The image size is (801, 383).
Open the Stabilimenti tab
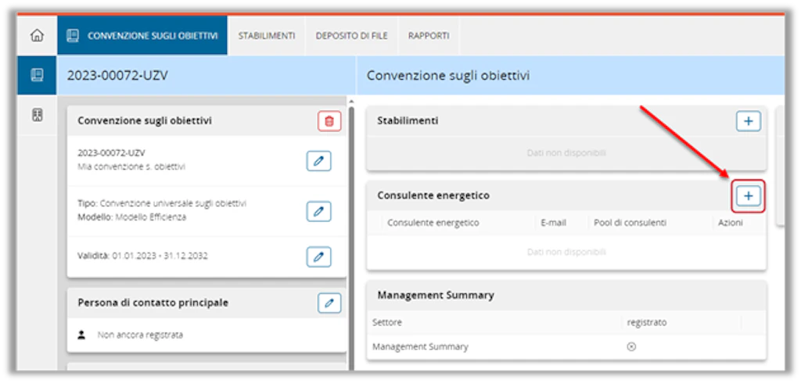click(x=267, y=36)
